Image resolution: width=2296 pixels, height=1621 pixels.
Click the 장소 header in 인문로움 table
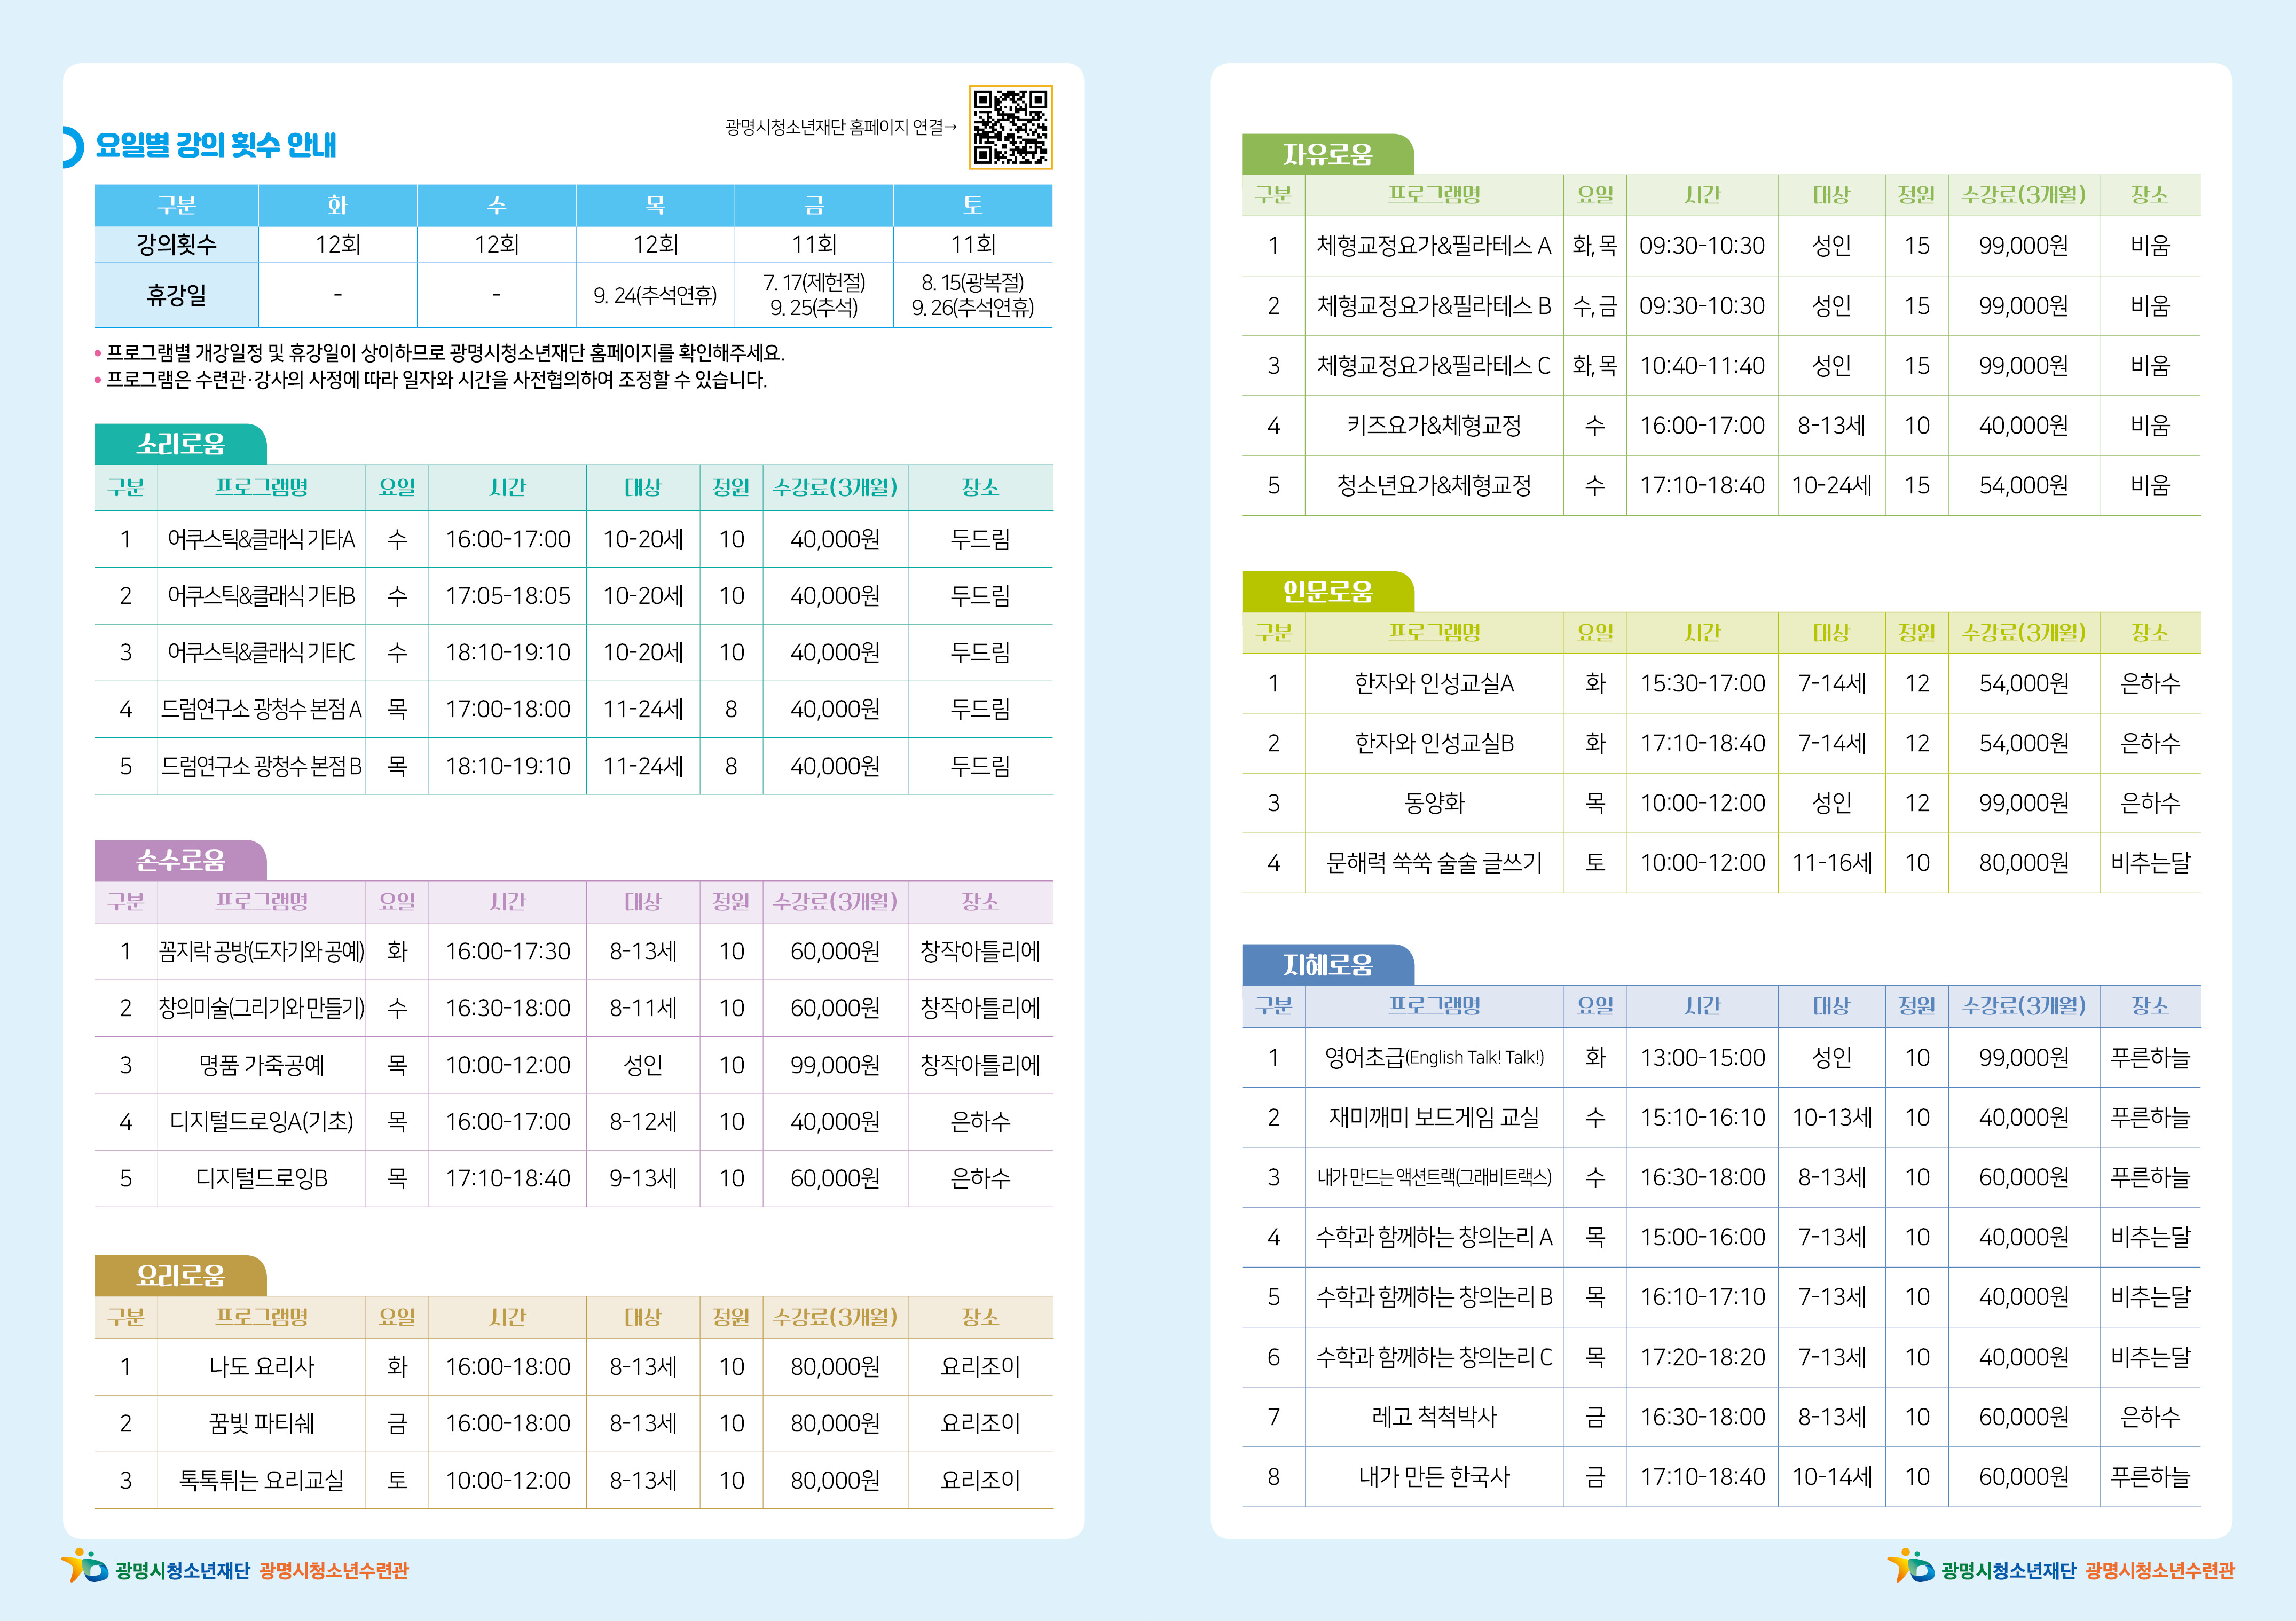[2150, 633]
